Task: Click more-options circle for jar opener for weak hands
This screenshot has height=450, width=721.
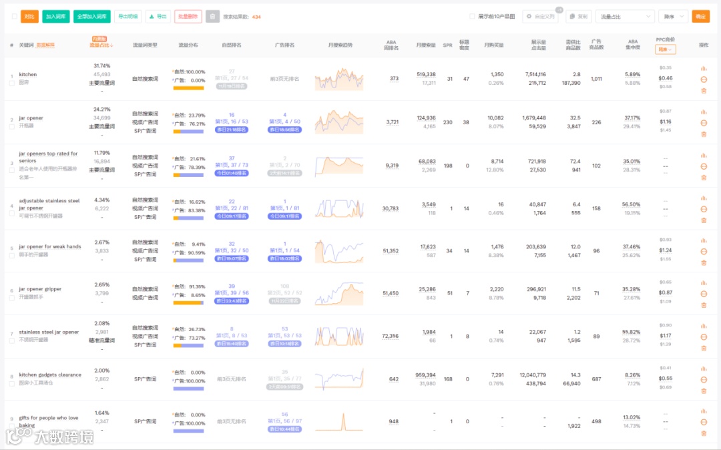Action: point(704,252)
